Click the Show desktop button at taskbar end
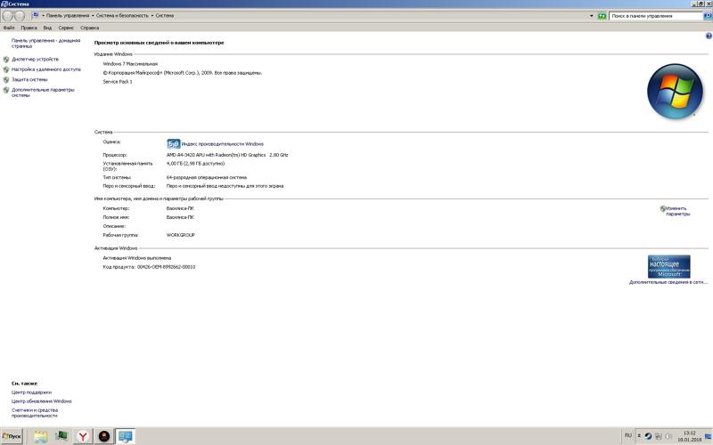 (708, 436)
